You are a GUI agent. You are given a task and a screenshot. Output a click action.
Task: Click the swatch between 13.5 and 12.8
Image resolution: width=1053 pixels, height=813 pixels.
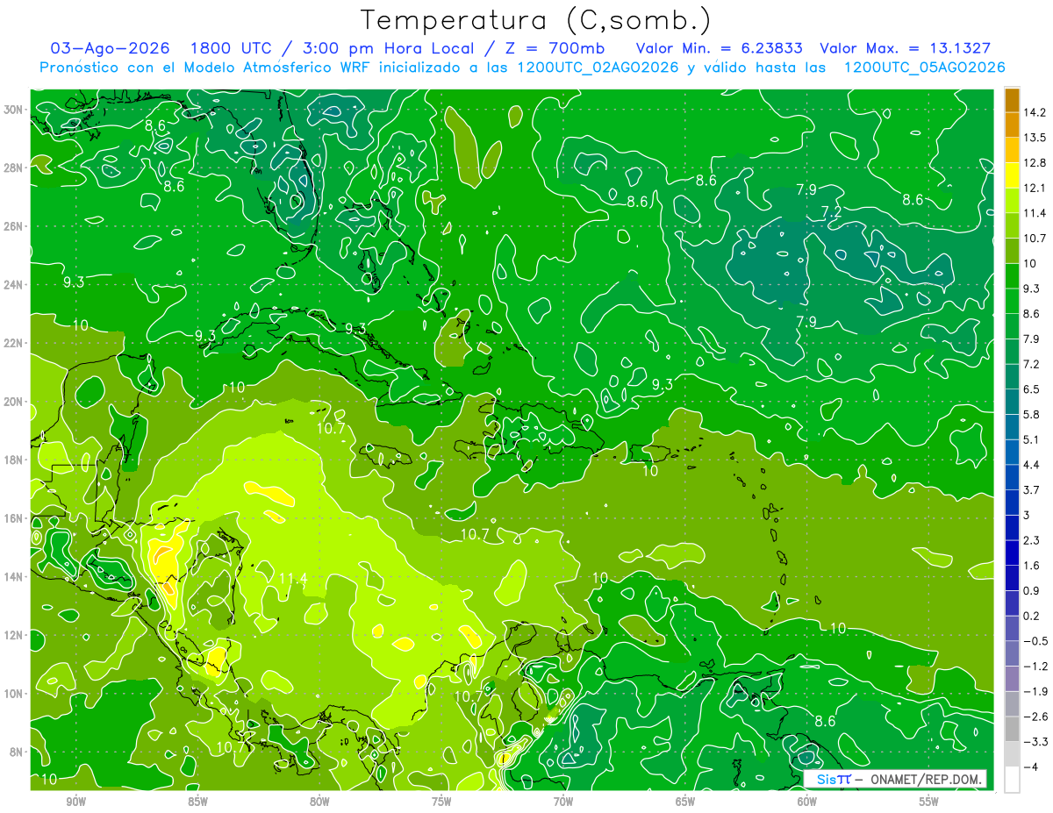[x=1012, y=150]
